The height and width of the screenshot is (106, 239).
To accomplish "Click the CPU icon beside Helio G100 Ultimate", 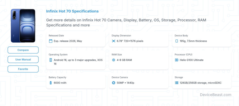I will pos(177,60).
